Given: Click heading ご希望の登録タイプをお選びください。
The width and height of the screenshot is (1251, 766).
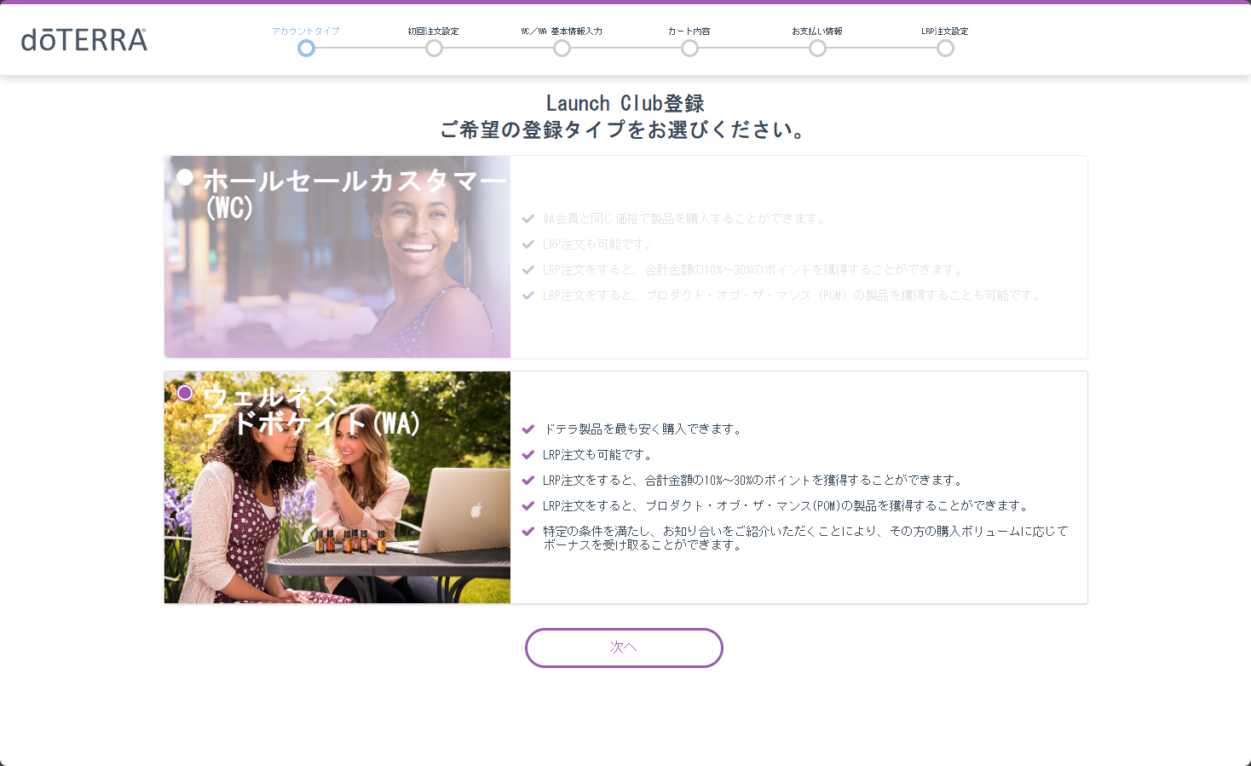Looking at the screenshot, I should tap(625, 130).
